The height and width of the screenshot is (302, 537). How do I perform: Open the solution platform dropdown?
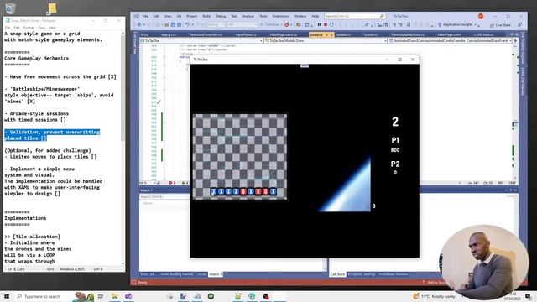(x=242, y=24)
